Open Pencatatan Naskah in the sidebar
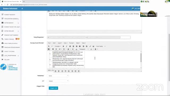 10,19
